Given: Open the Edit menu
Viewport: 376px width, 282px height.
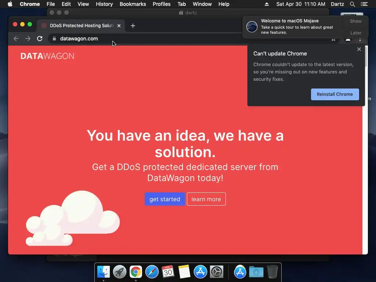Looking at the screenshot, I should click(66, 4).
